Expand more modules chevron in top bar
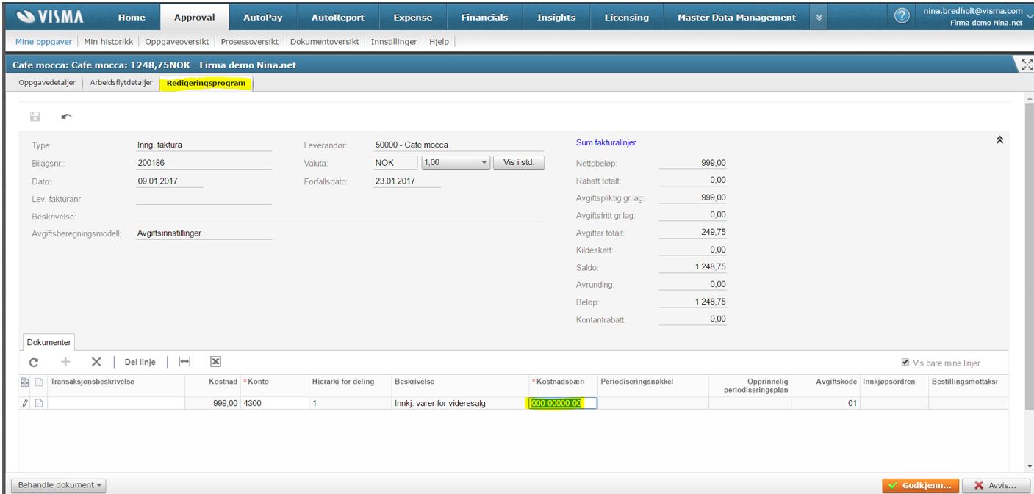Viewport: 1034px width, 494px height. (x=820, y=18)
